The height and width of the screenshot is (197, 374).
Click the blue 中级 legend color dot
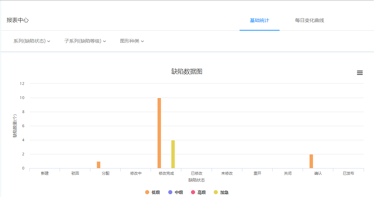(170, 193)
